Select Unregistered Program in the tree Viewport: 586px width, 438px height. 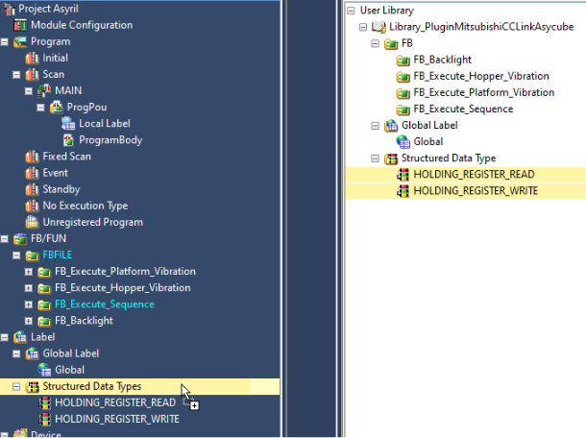[x=92, y=222]
